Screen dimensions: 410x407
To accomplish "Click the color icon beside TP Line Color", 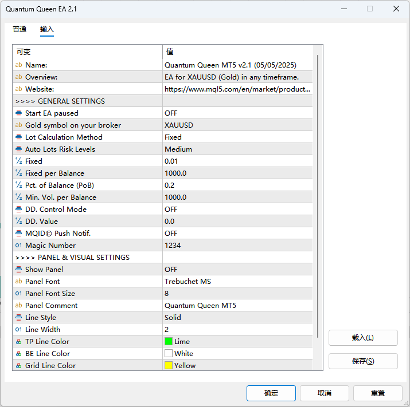I will click(18, 342).
